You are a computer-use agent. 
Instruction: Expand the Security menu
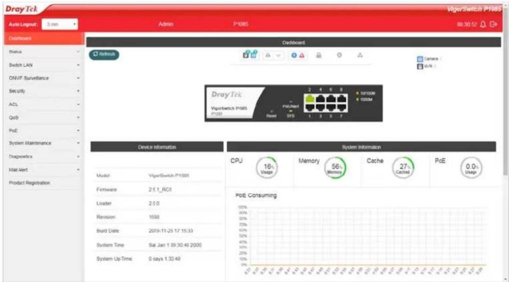[44, 91]
